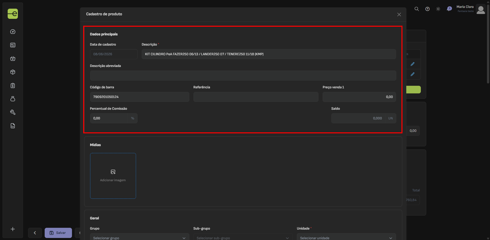Viewport: 490px width, 240px height.
Task: Open the money bag icon in sidebar
Action: pos(13,99)
